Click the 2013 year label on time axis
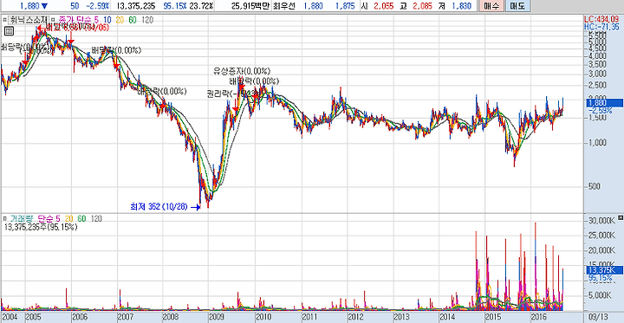Image resolution: width=624 pixels, height=323 pixels. click(401, 318)
